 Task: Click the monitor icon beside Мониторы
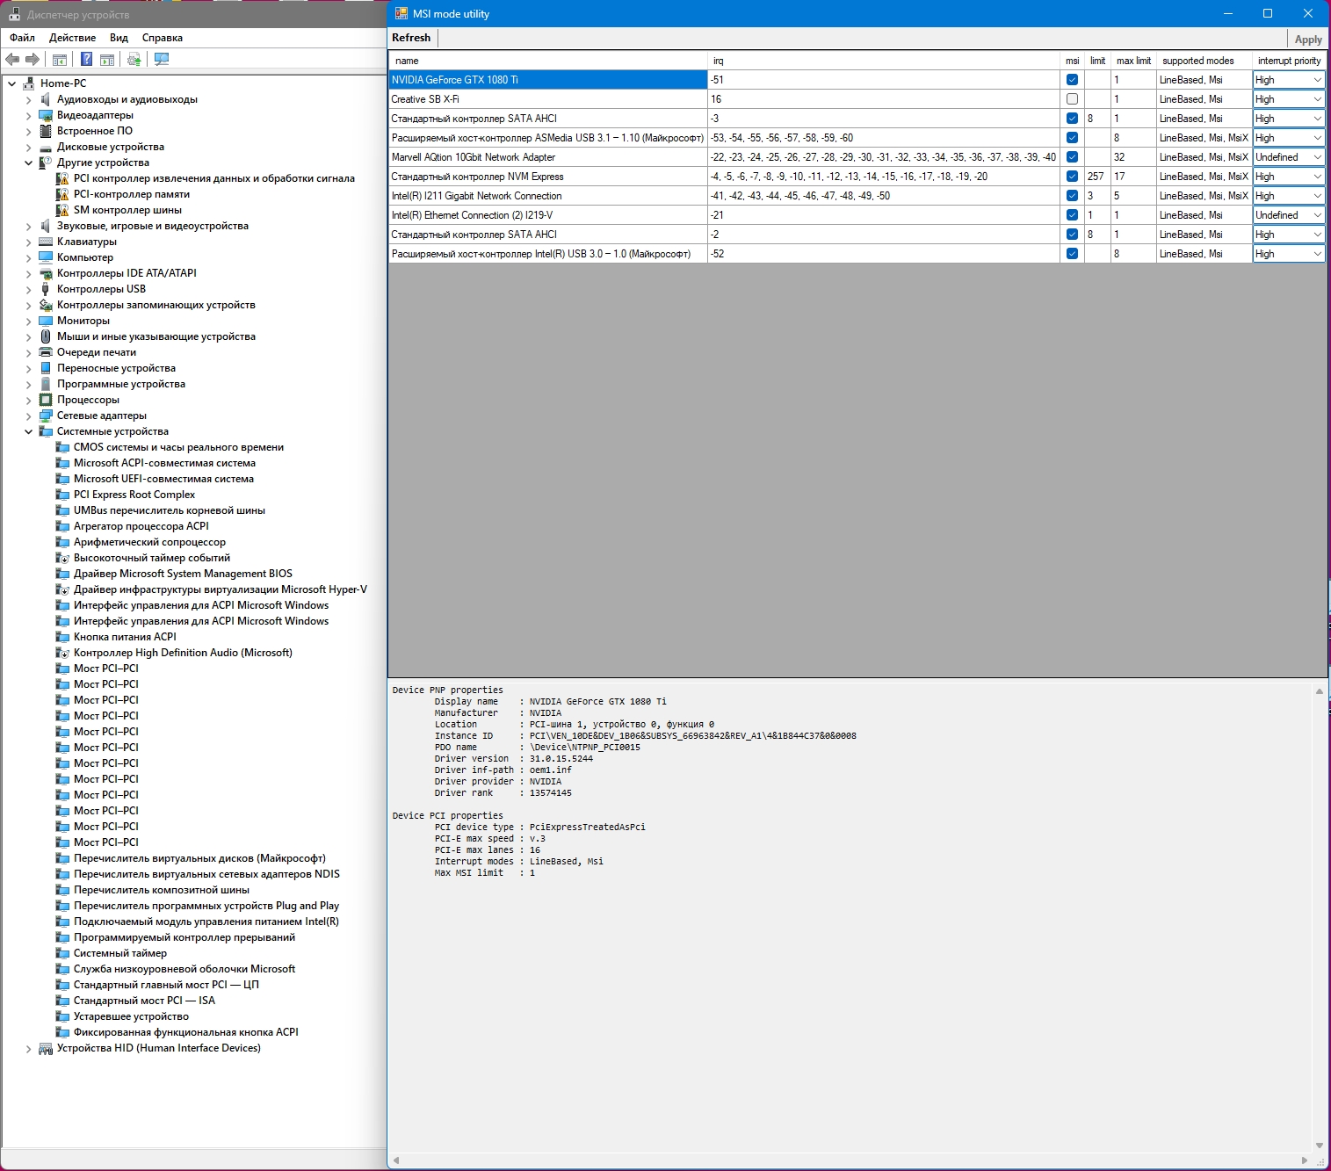[46, 321]
